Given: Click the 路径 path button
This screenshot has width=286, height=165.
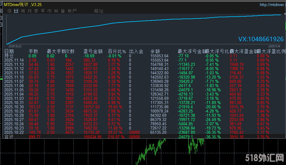Looking at the screenshot, I should [99, 11].
